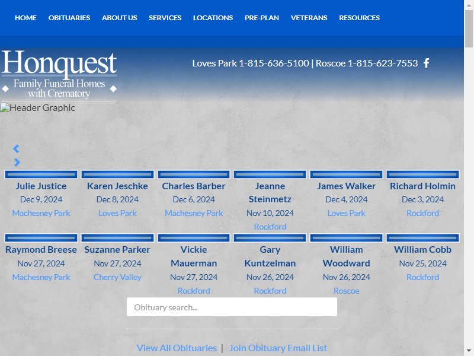Click in the Obituary search field
Image resolution: width=474 pixels, height=356 pixels.
232,307
